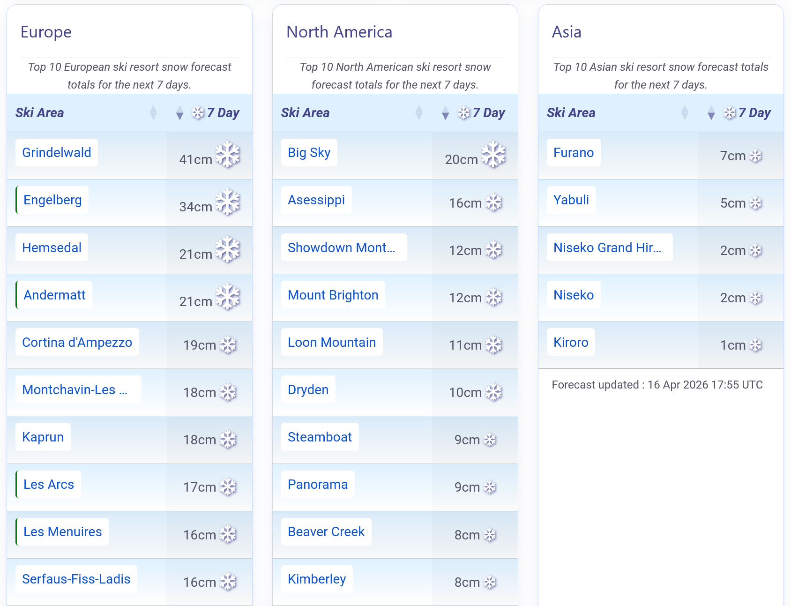Screen dimensions: 791x606
Task: Select the Yabuli ski resort
Action: 571,200
